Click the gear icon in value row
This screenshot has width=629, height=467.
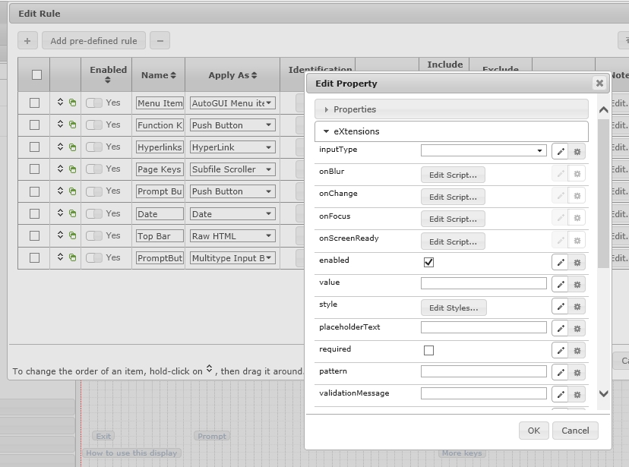click(577, 285)
